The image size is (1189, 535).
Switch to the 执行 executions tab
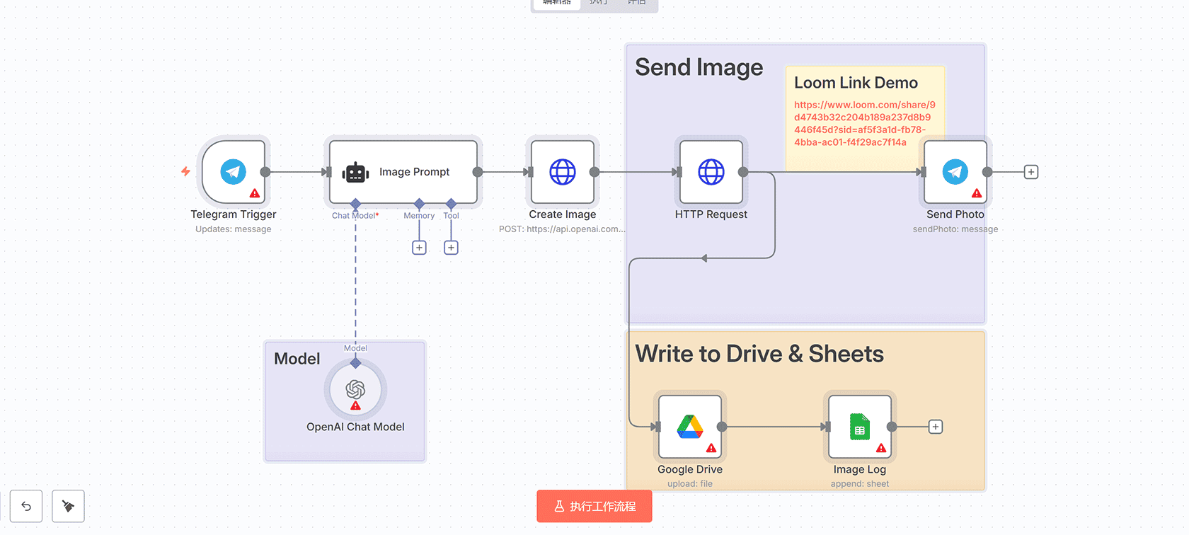tap(598, 3)
